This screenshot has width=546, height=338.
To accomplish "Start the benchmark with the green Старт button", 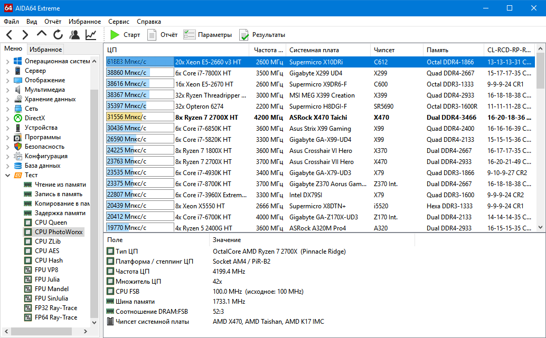I will [125, 35].
